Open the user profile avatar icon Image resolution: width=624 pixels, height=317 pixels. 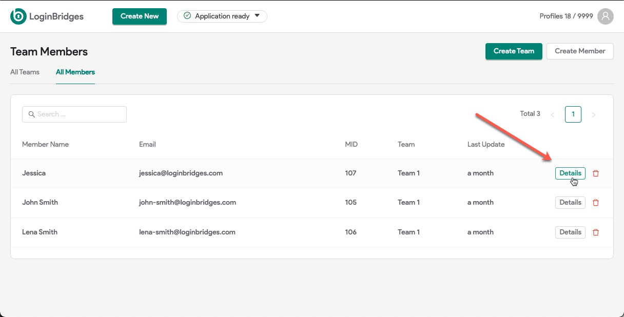pyautogui.click(x=606, y=16)
